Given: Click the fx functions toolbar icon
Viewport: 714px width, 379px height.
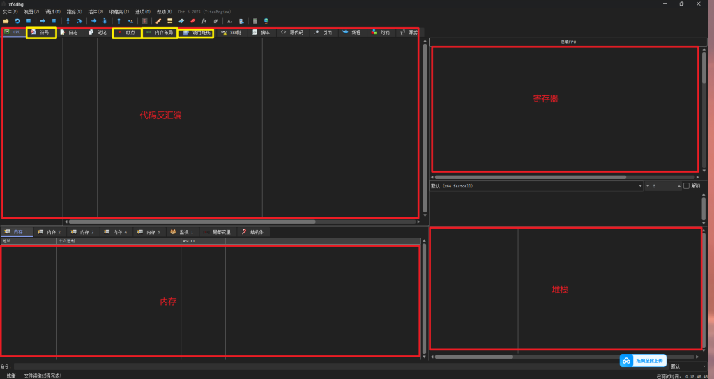Looking at the screenshot, I should tap(204, 21).
